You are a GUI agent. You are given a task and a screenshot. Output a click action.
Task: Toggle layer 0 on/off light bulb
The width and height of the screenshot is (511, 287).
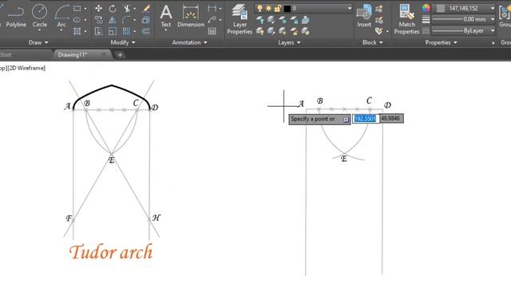point(259,9)
